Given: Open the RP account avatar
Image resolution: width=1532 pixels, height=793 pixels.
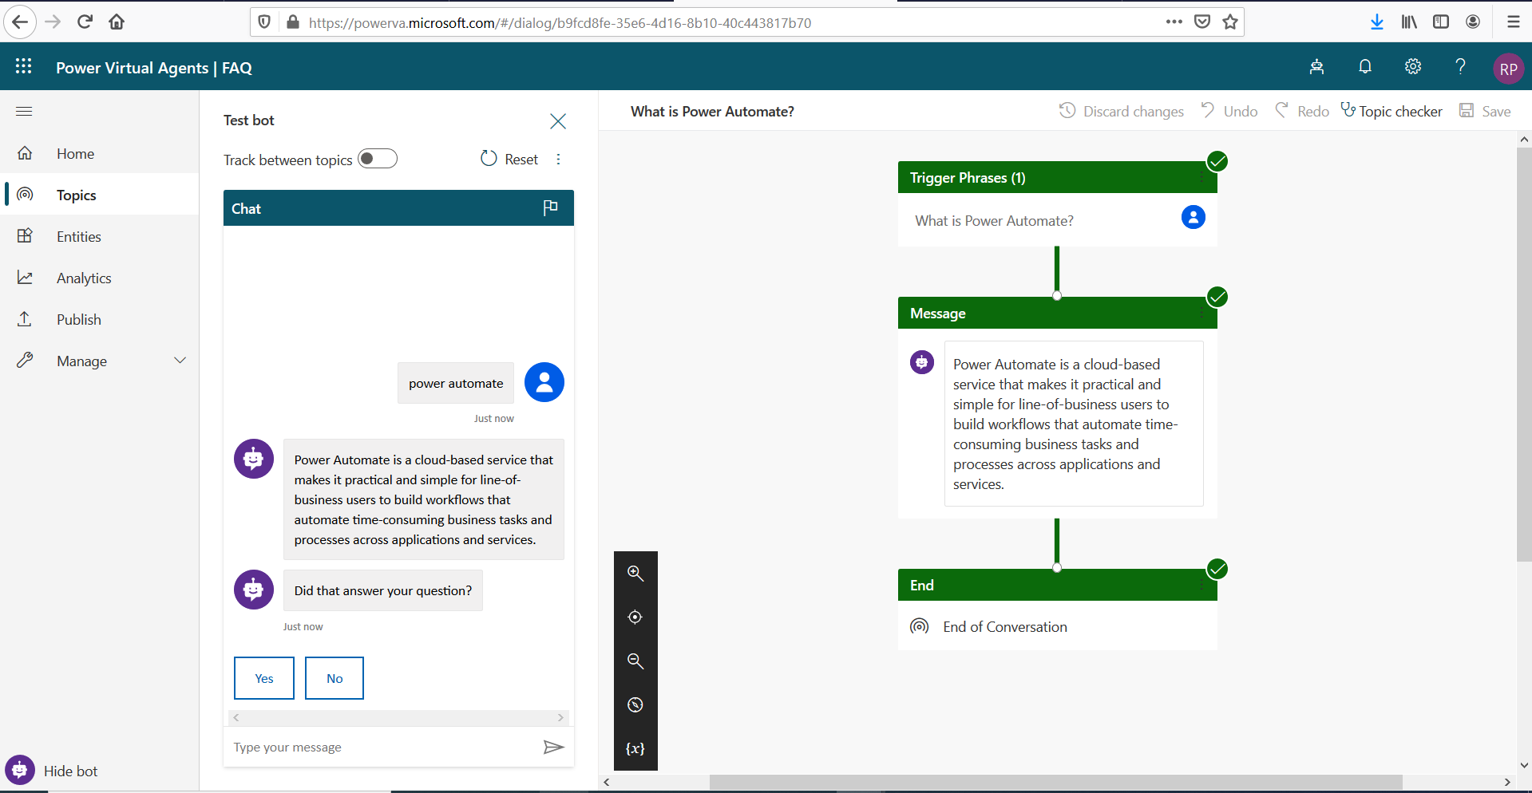Looking at the screenshot, I should point(1508,69).
